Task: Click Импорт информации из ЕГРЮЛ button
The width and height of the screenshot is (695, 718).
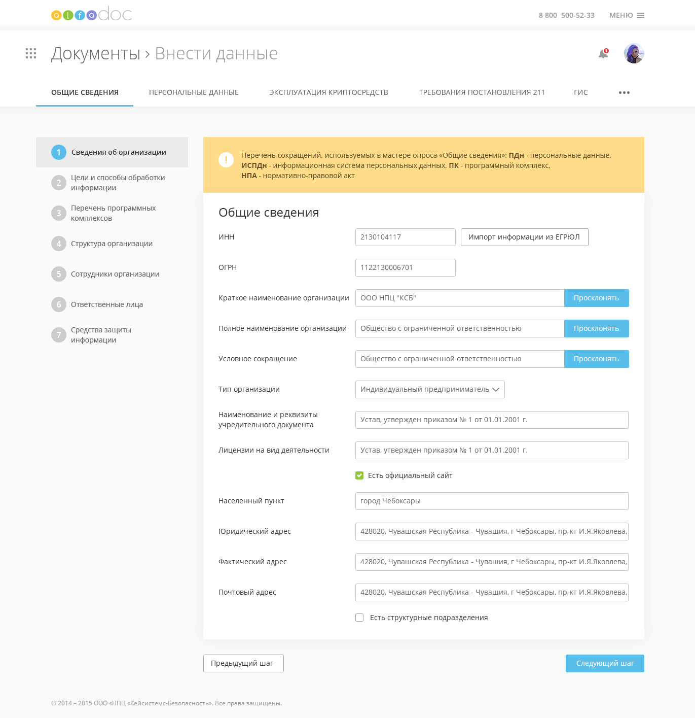Action: [524, 237]
